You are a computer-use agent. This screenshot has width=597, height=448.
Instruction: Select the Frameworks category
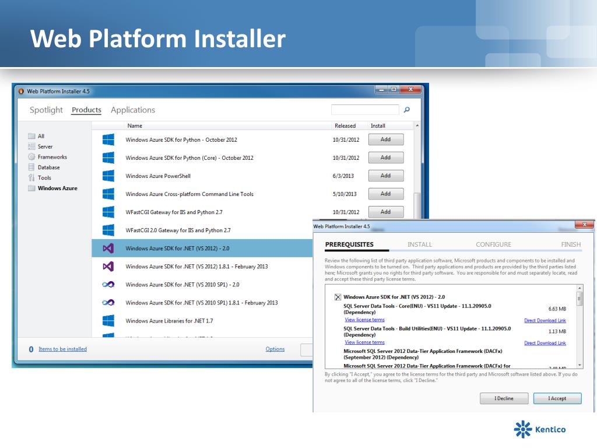pyautogui.click(x=52, y=156)
